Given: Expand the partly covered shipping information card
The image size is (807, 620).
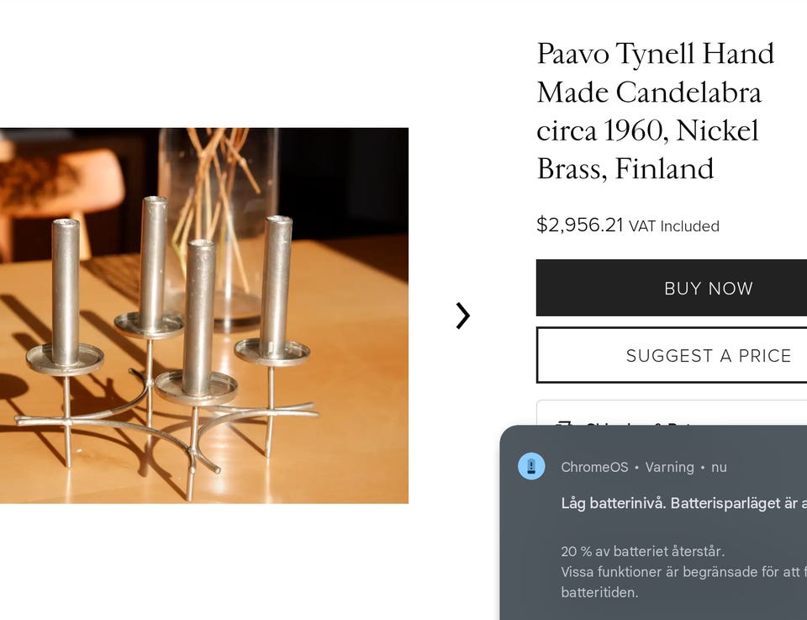Looking at the screenshot, I should [672, 413].
